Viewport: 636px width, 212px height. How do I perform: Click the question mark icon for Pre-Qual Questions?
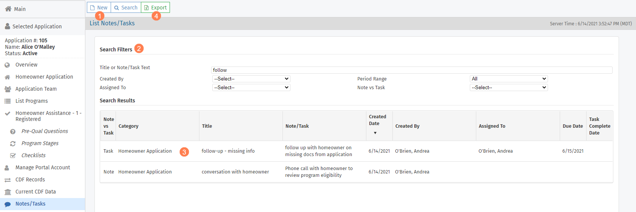tap(13, 132)
